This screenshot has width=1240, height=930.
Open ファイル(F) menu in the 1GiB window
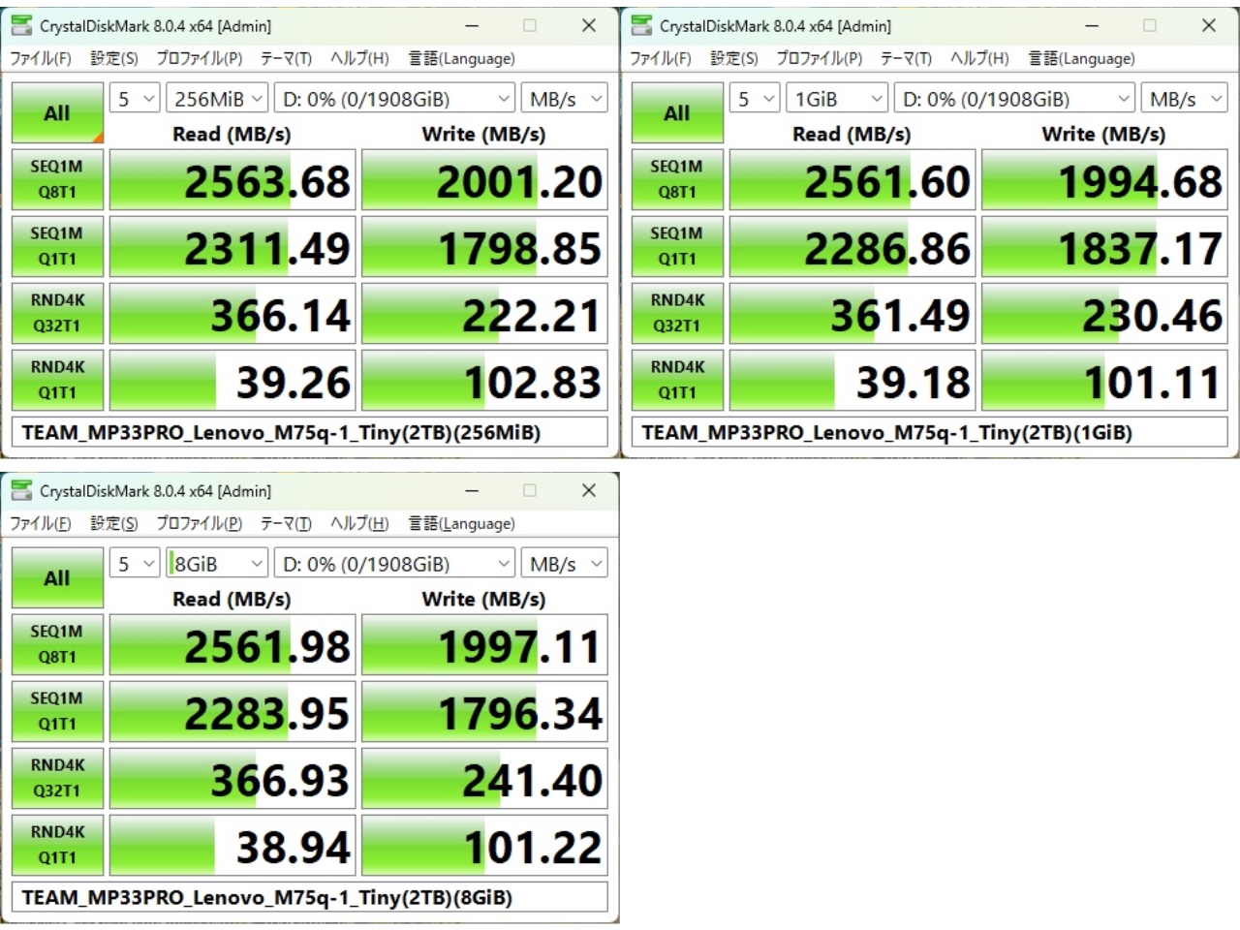pos(661,58)
